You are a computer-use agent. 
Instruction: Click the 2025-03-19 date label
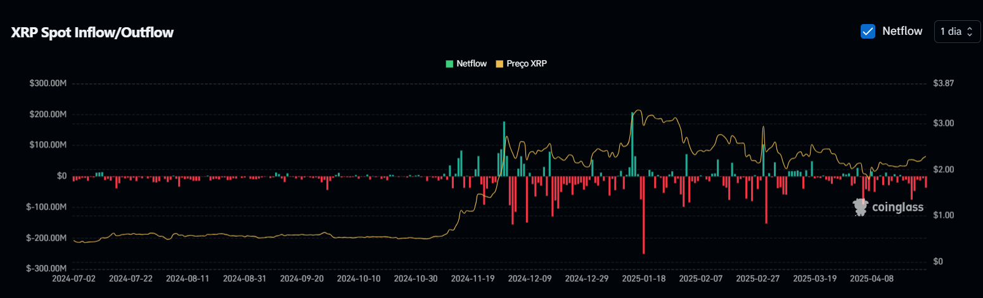click(814, 278)
